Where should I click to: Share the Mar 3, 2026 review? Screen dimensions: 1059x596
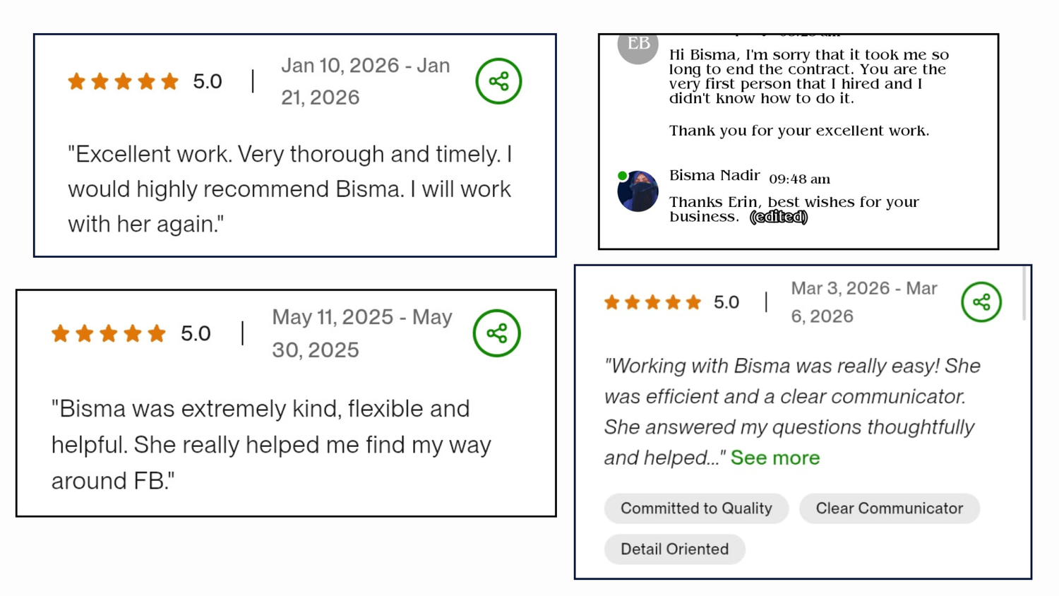point(981,302)
